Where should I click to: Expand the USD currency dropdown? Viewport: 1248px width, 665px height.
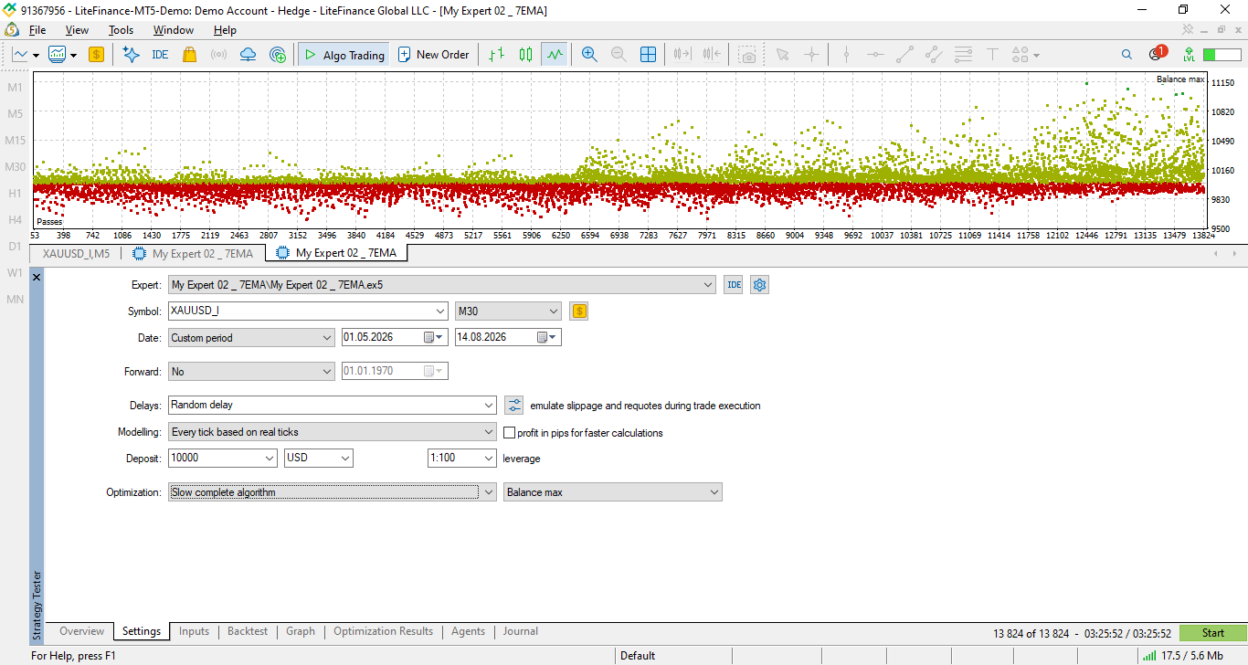(x=345, y=459)
